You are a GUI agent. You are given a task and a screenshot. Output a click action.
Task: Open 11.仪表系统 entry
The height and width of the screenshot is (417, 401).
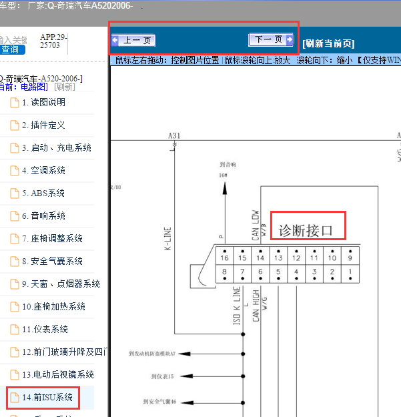pos(45,329)
